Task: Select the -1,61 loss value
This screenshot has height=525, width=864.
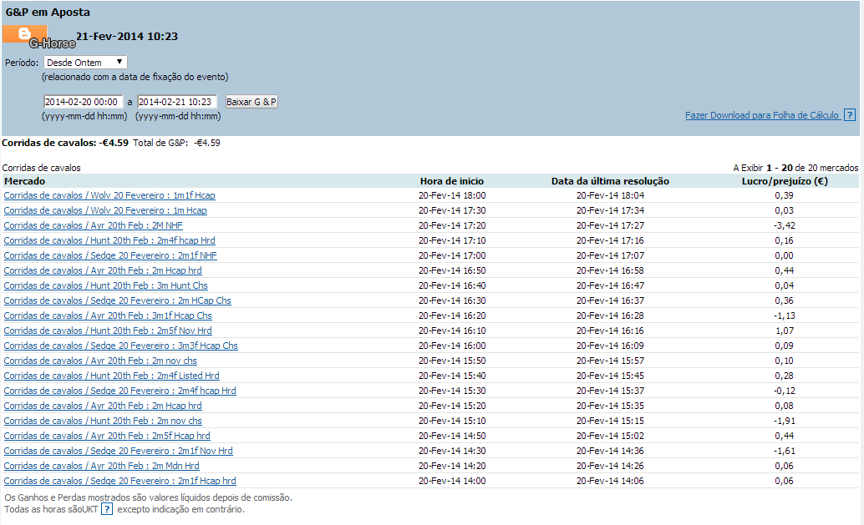Action: (x=784, y=451)
